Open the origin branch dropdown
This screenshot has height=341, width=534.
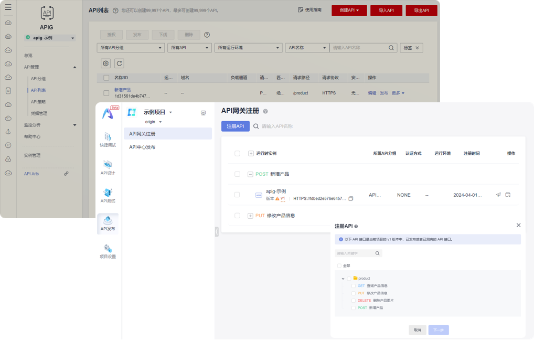(153, 122)
